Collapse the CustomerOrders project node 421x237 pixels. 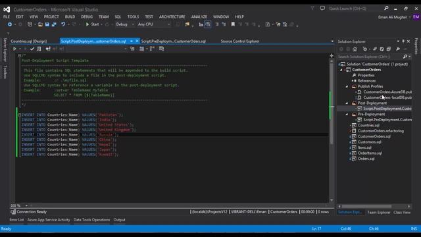[341, 70]
